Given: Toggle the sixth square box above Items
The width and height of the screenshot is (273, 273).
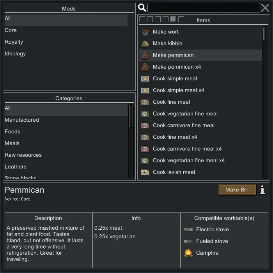Looking at the screenshot, I should [181, 19].
